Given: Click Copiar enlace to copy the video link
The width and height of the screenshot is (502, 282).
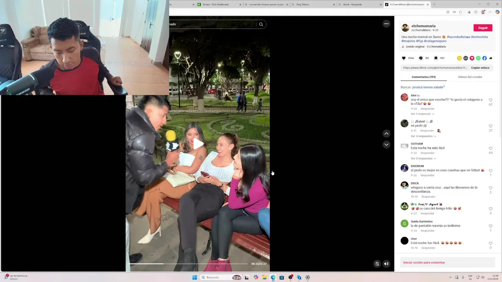Looking at the screenshot, I should click(480, 68).
